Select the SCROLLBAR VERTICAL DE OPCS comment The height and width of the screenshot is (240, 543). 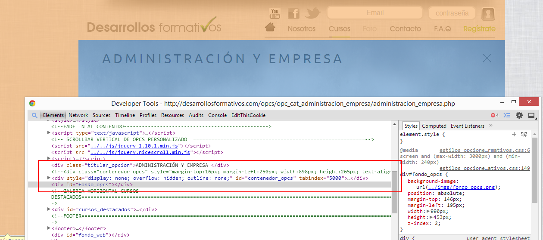[212, 139]
